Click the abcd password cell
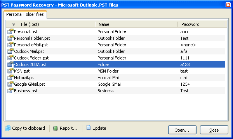 pos(185,32)
